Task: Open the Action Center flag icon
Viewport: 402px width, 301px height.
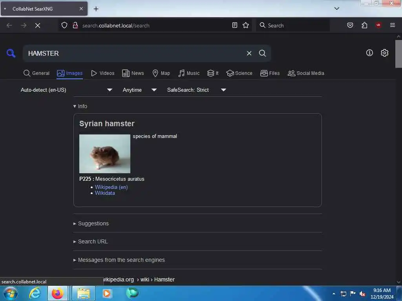Action: (x=353, y=294)
